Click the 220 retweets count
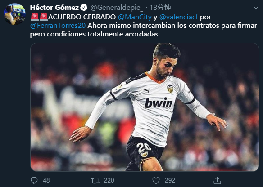Screen dimensions: 263x187 point(109,180)
